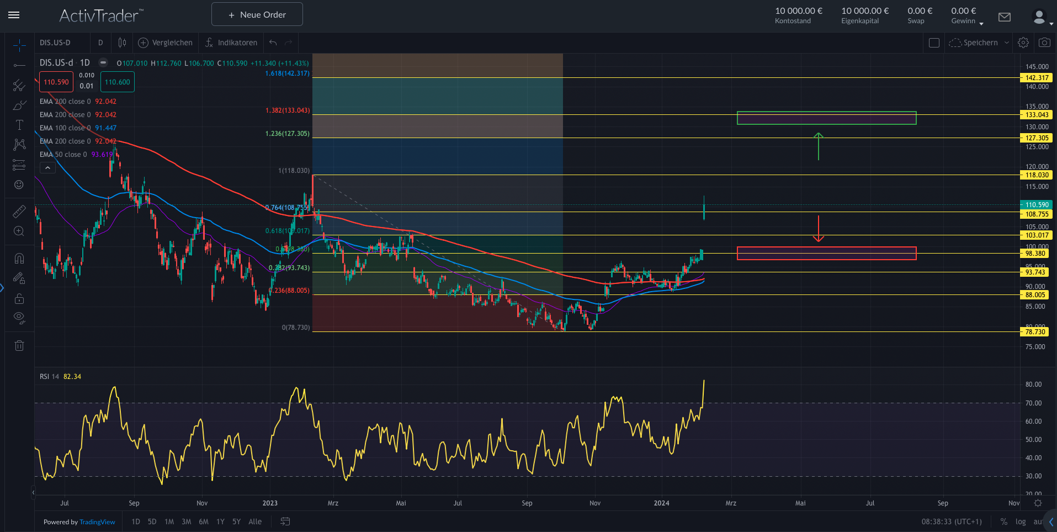
Task: Switch to the 1Y time range
Action: pyautogui.click(x=220, y=522)
